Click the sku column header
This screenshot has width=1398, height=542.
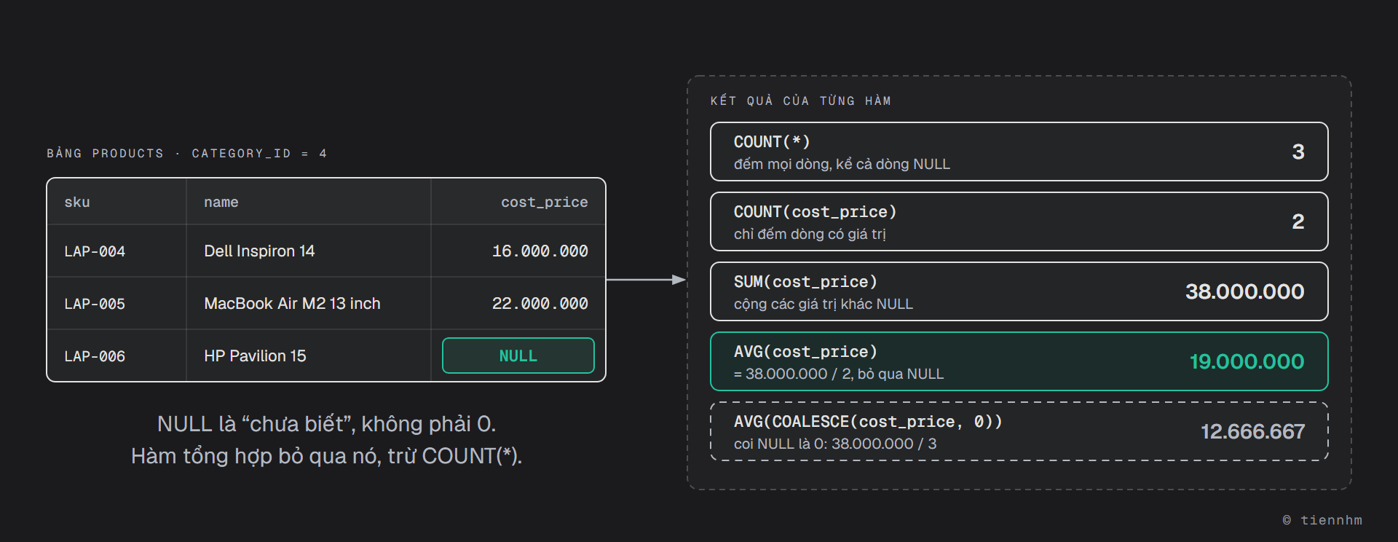(77, 202)
